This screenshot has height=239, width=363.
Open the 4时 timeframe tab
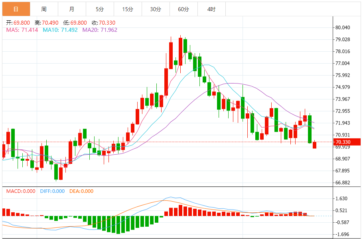[211, 9]
